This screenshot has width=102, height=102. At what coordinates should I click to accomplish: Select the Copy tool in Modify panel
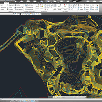click(x=80, y=7)
